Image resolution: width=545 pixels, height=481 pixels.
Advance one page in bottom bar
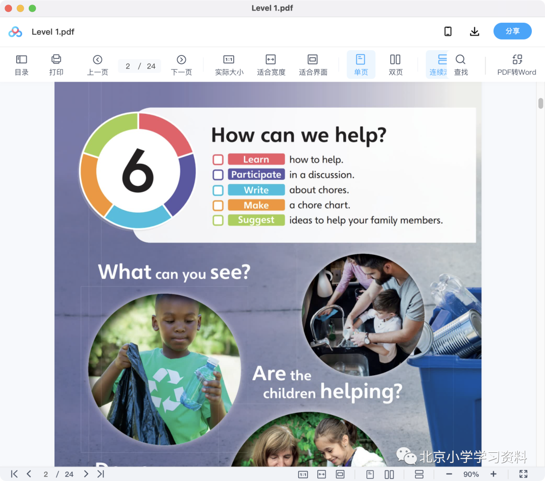(86, 474)
